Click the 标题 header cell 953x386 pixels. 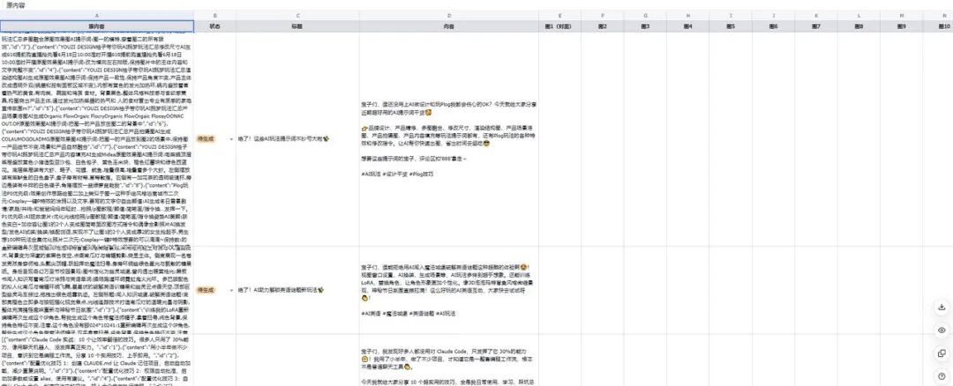pos(298,26)
